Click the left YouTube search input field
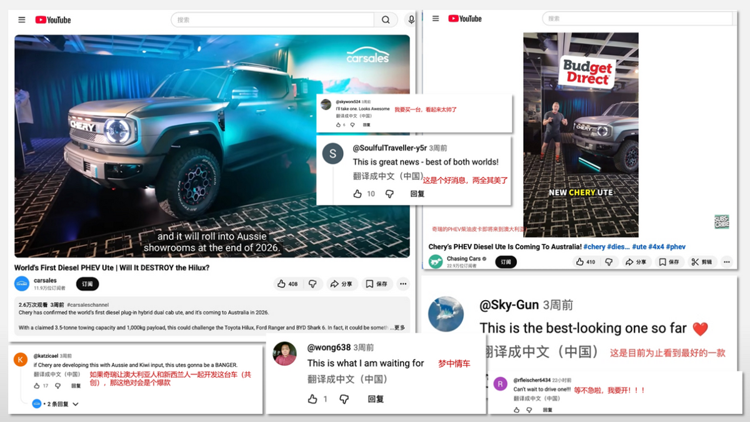This screenshot has width=750, height=422. 275,20
